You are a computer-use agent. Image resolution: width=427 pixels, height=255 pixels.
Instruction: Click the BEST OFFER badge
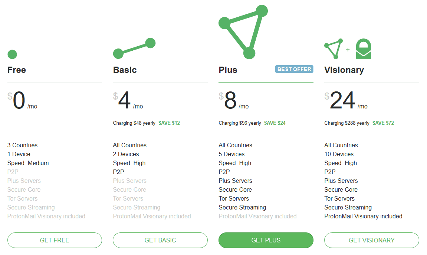tap(294, 69)
